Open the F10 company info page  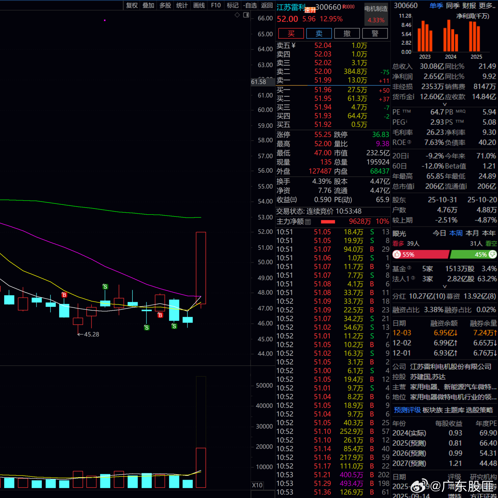(216, 5)
